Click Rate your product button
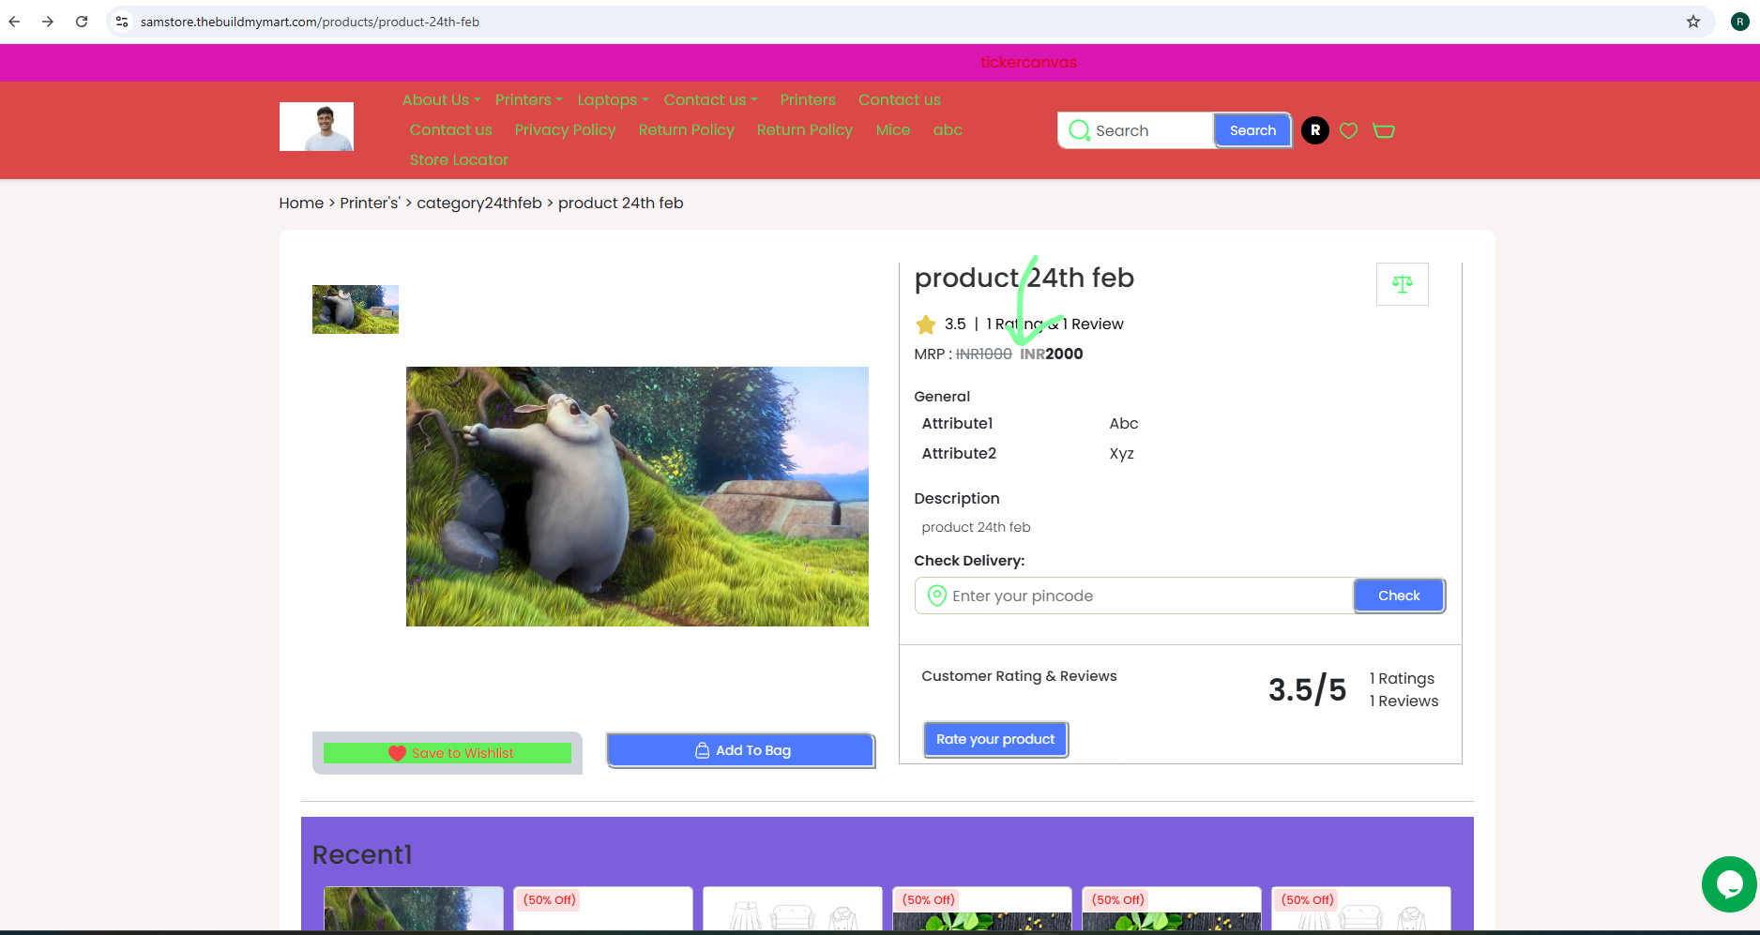 point(995,739)
